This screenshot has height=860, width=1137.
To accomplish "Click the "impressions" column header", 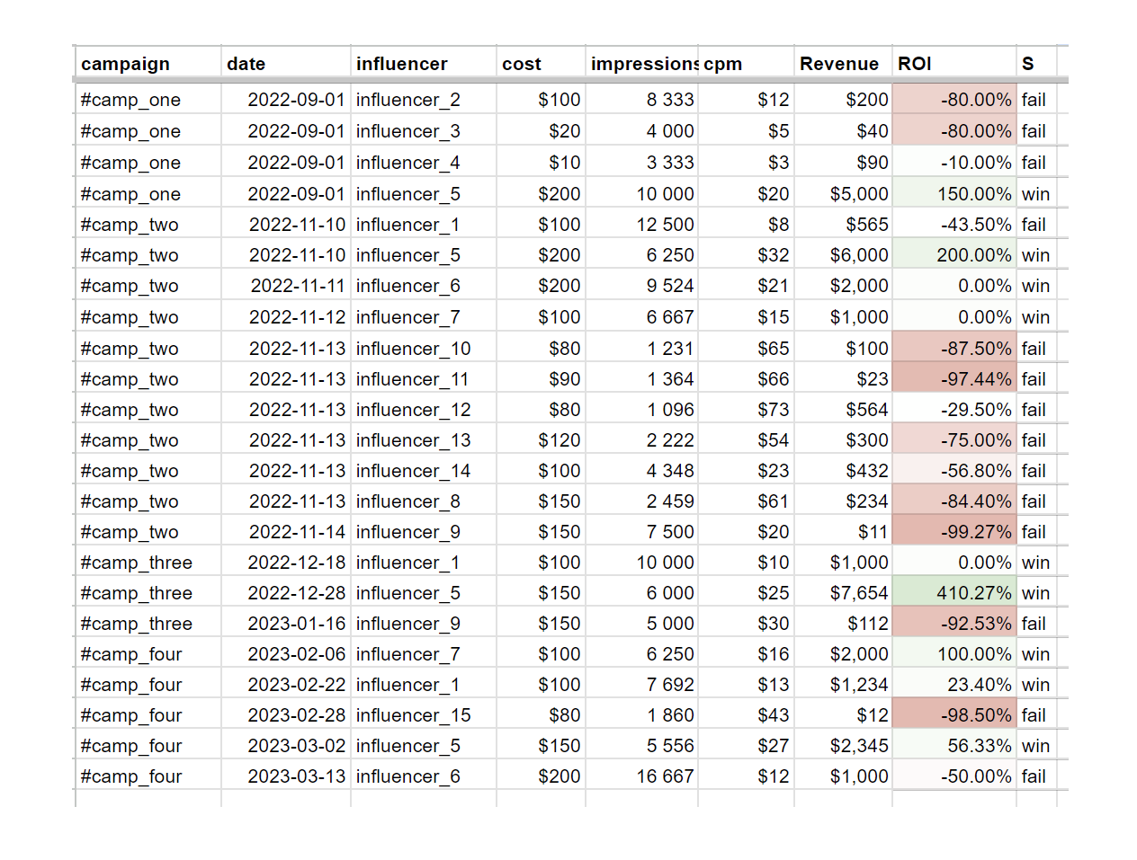I will tap(642, 64).
